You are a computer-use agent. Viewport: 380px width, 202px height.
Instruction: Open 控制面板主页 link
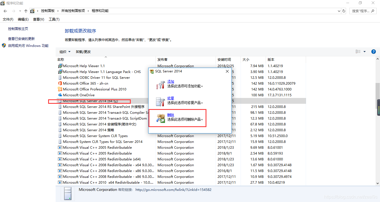click(x=18, y=29)
